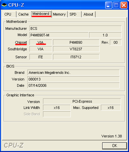Show the About tab
Image resolution: width=129 pixels, height=152 pixels.
[x=88, y=14]
